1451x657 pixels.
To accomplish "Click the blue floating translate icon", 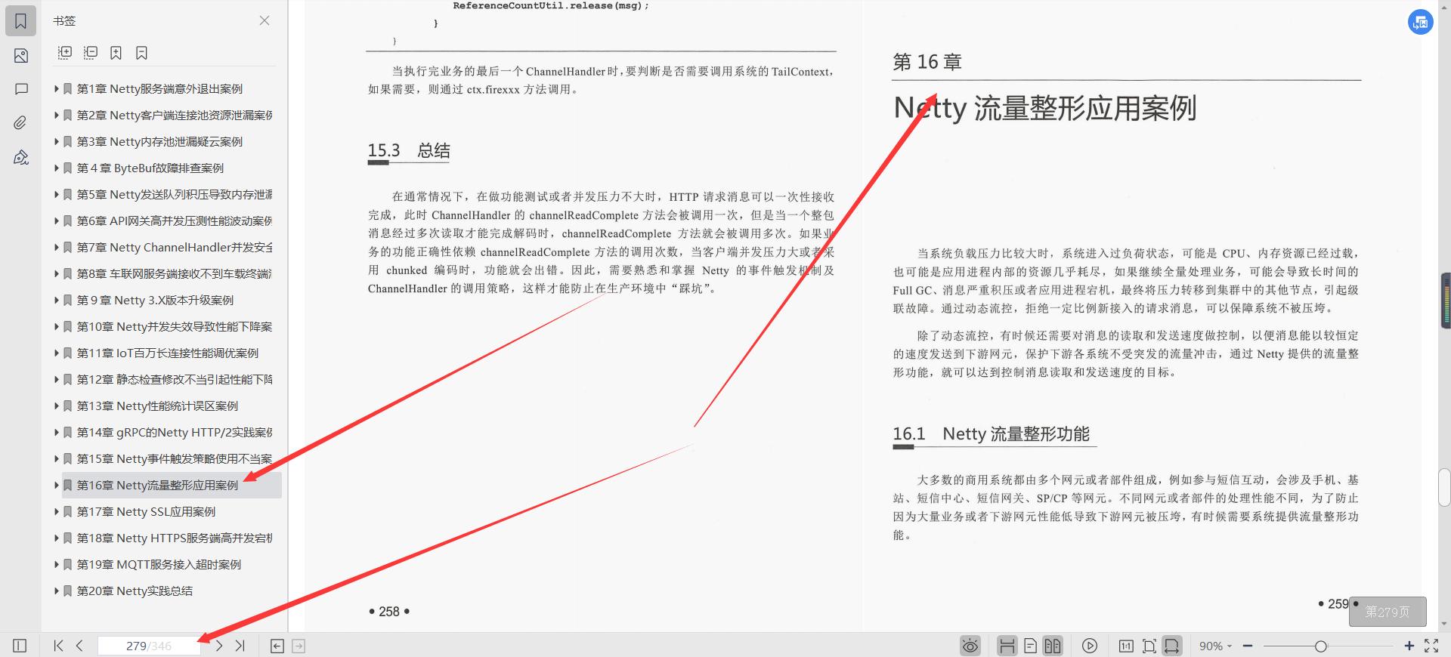I will click(x=1421, y=22).
